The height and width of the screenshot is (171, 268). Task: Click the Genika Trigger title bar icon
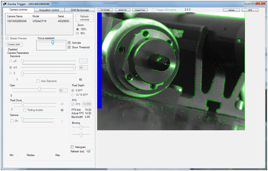point(5,4)
